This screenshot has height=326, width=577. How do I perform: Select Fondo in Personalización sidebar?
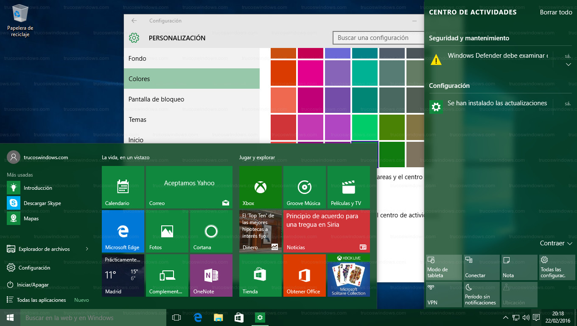coord(137,59)
